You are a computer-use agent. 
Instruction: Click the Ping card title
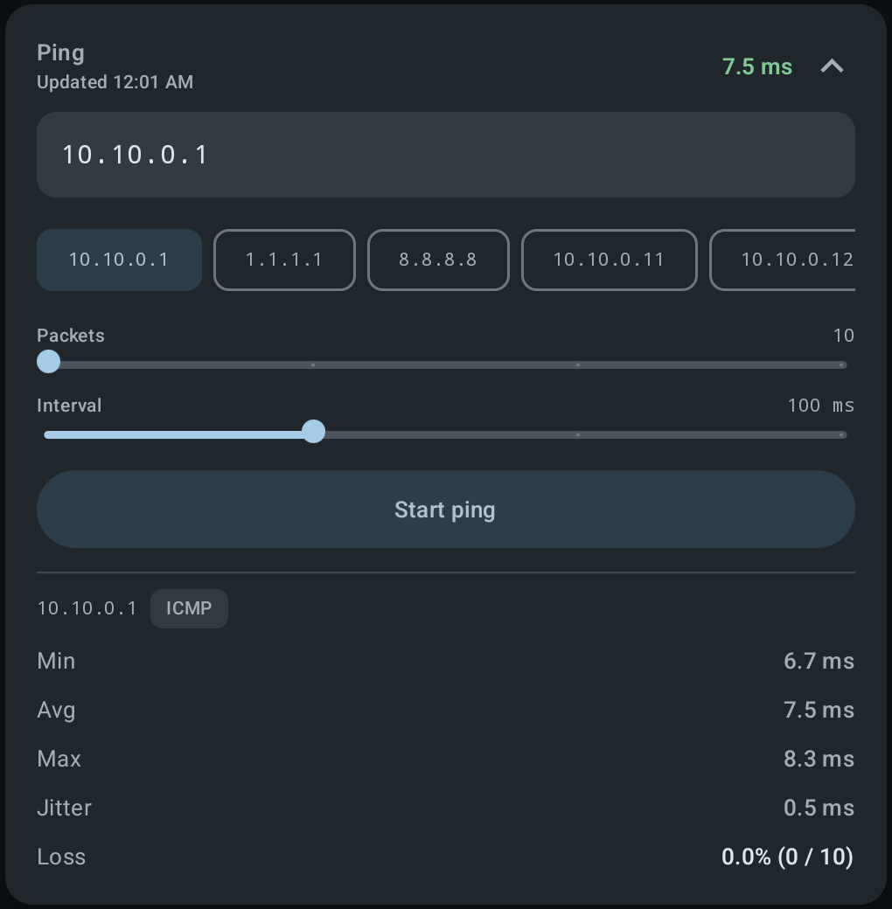click(x=61, y=53)
